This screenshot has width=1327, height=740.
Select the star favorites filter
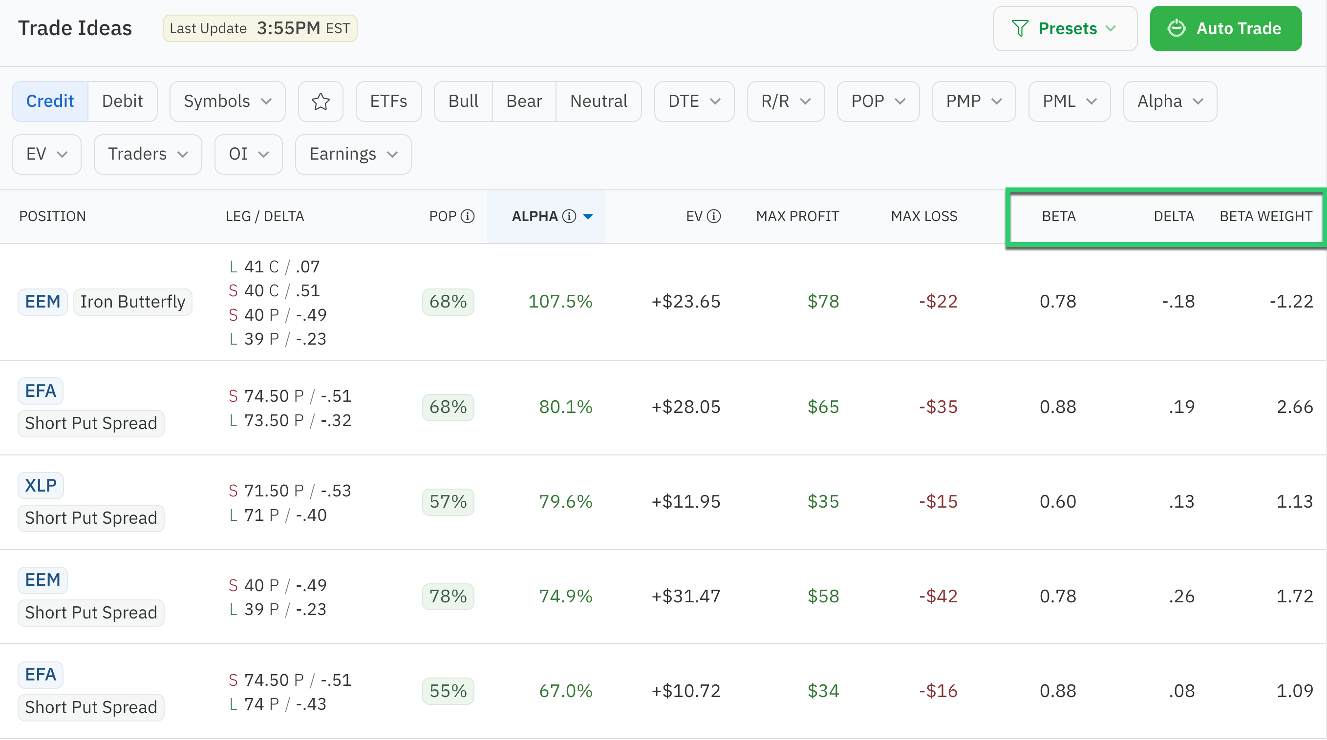(x=321, y=101)
